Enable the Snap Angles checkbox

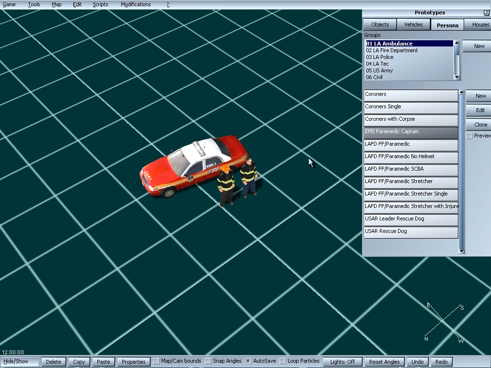click(208, 361)
